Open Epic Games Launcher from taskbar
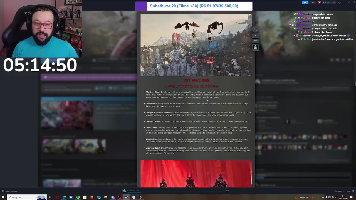 click(x=140, y=197)
